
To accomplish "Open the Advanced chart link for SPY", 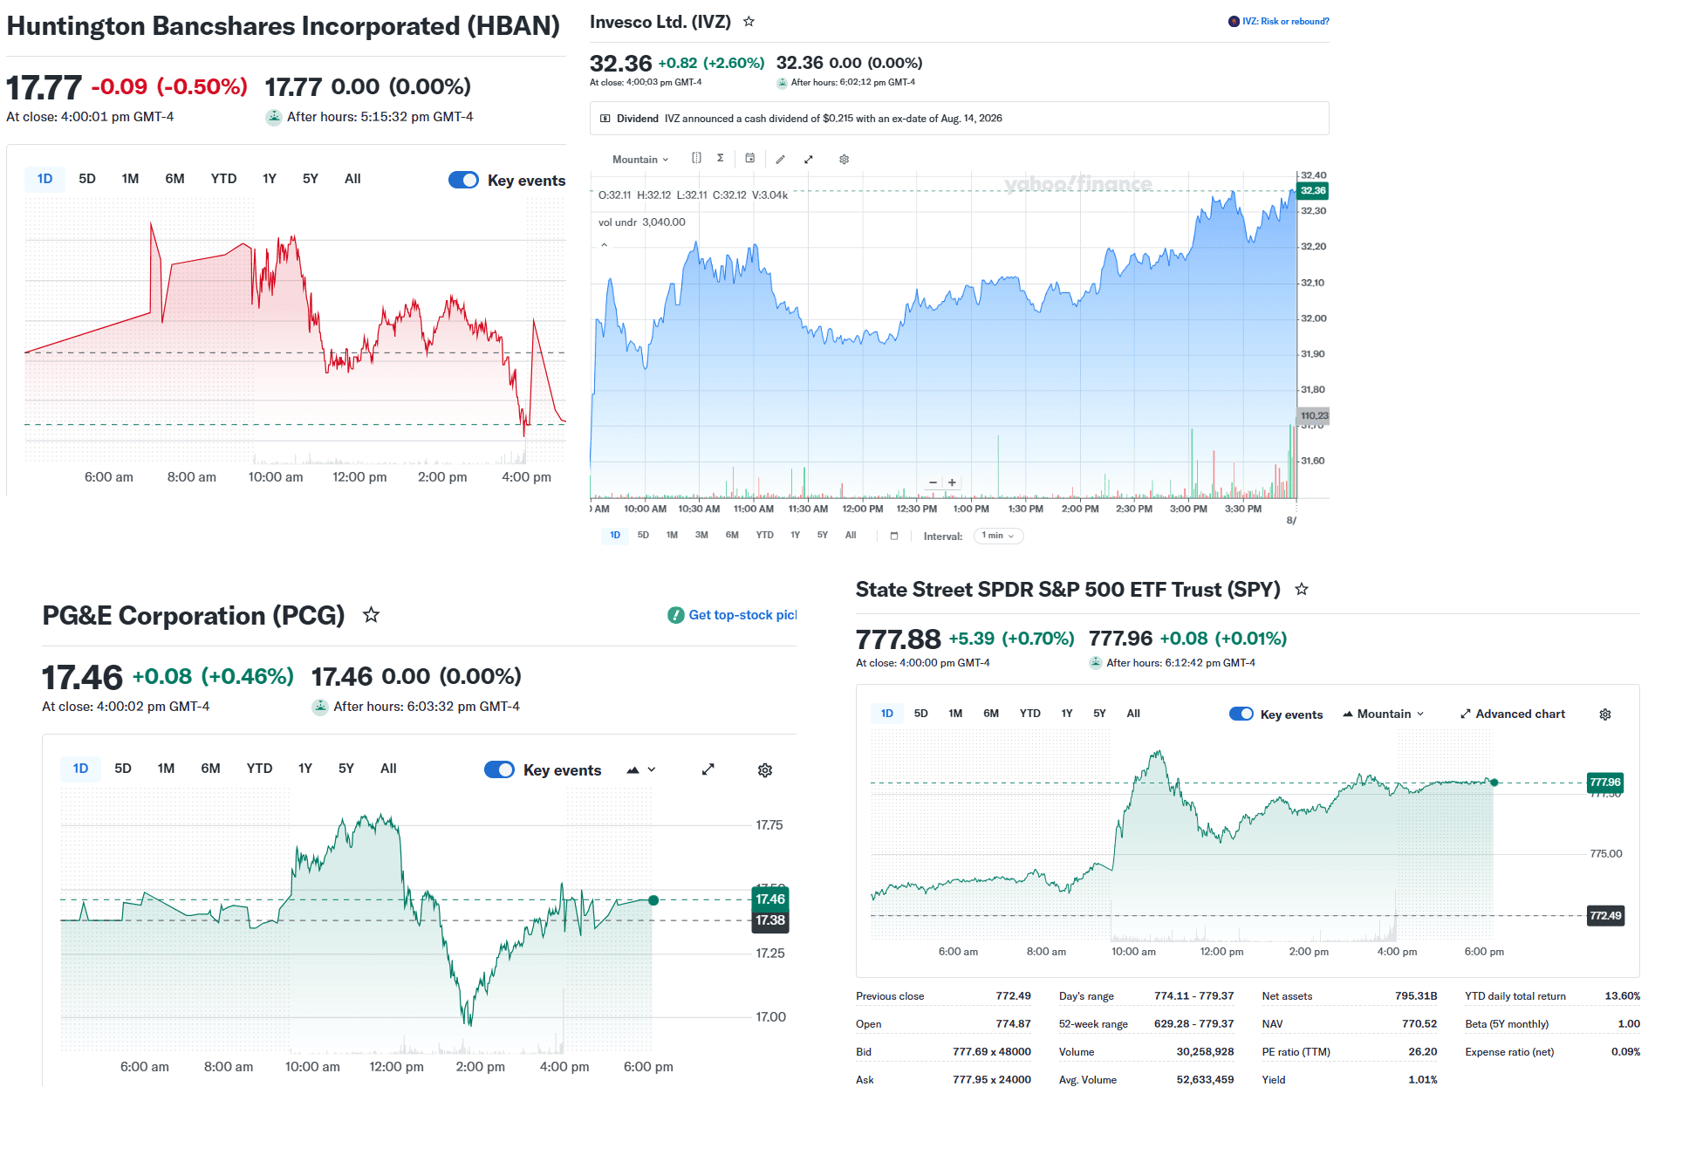I will pyautogui.click(x=1513, y=714).
